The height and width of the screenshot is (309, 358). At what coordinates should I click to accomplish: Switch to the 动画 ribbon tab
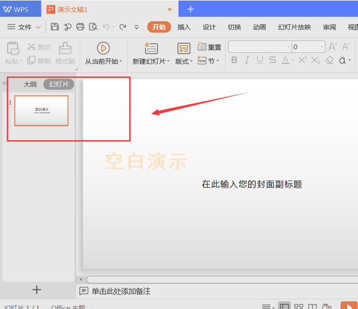[259, 27]
